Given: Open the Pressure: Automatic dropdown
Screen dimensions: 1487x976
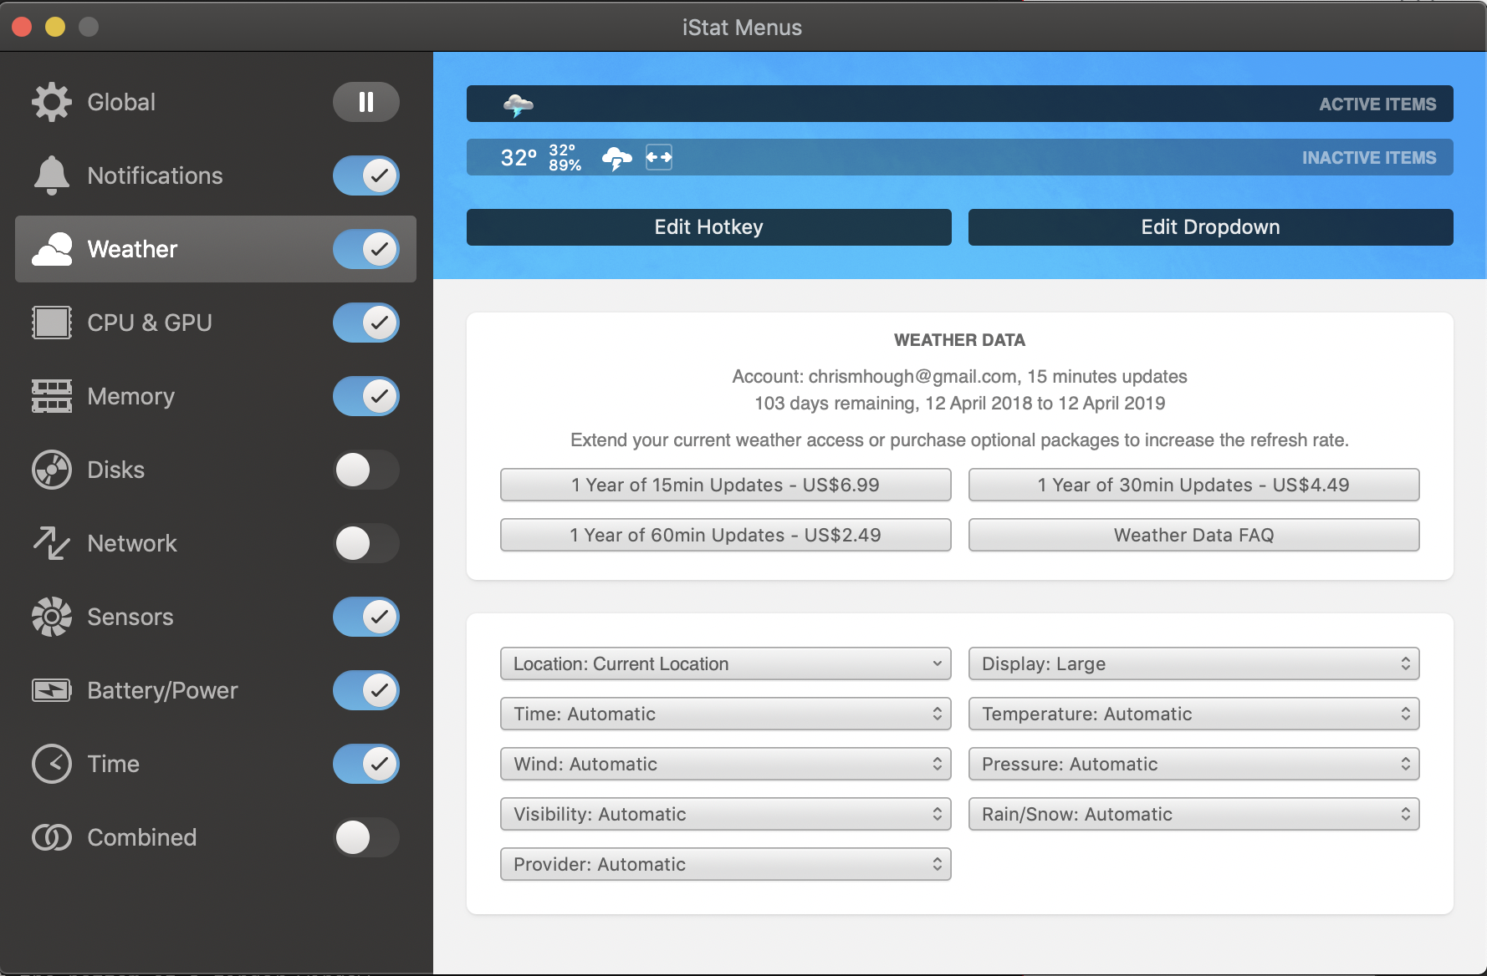Looking at the screenshot, I should point(1194,764).
